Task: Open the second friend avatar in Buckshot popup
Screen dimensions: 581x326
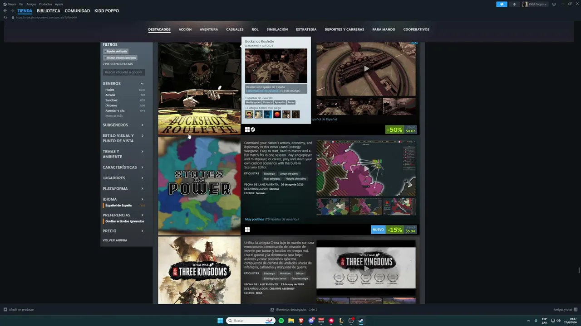Action: [x=258, y=115]
